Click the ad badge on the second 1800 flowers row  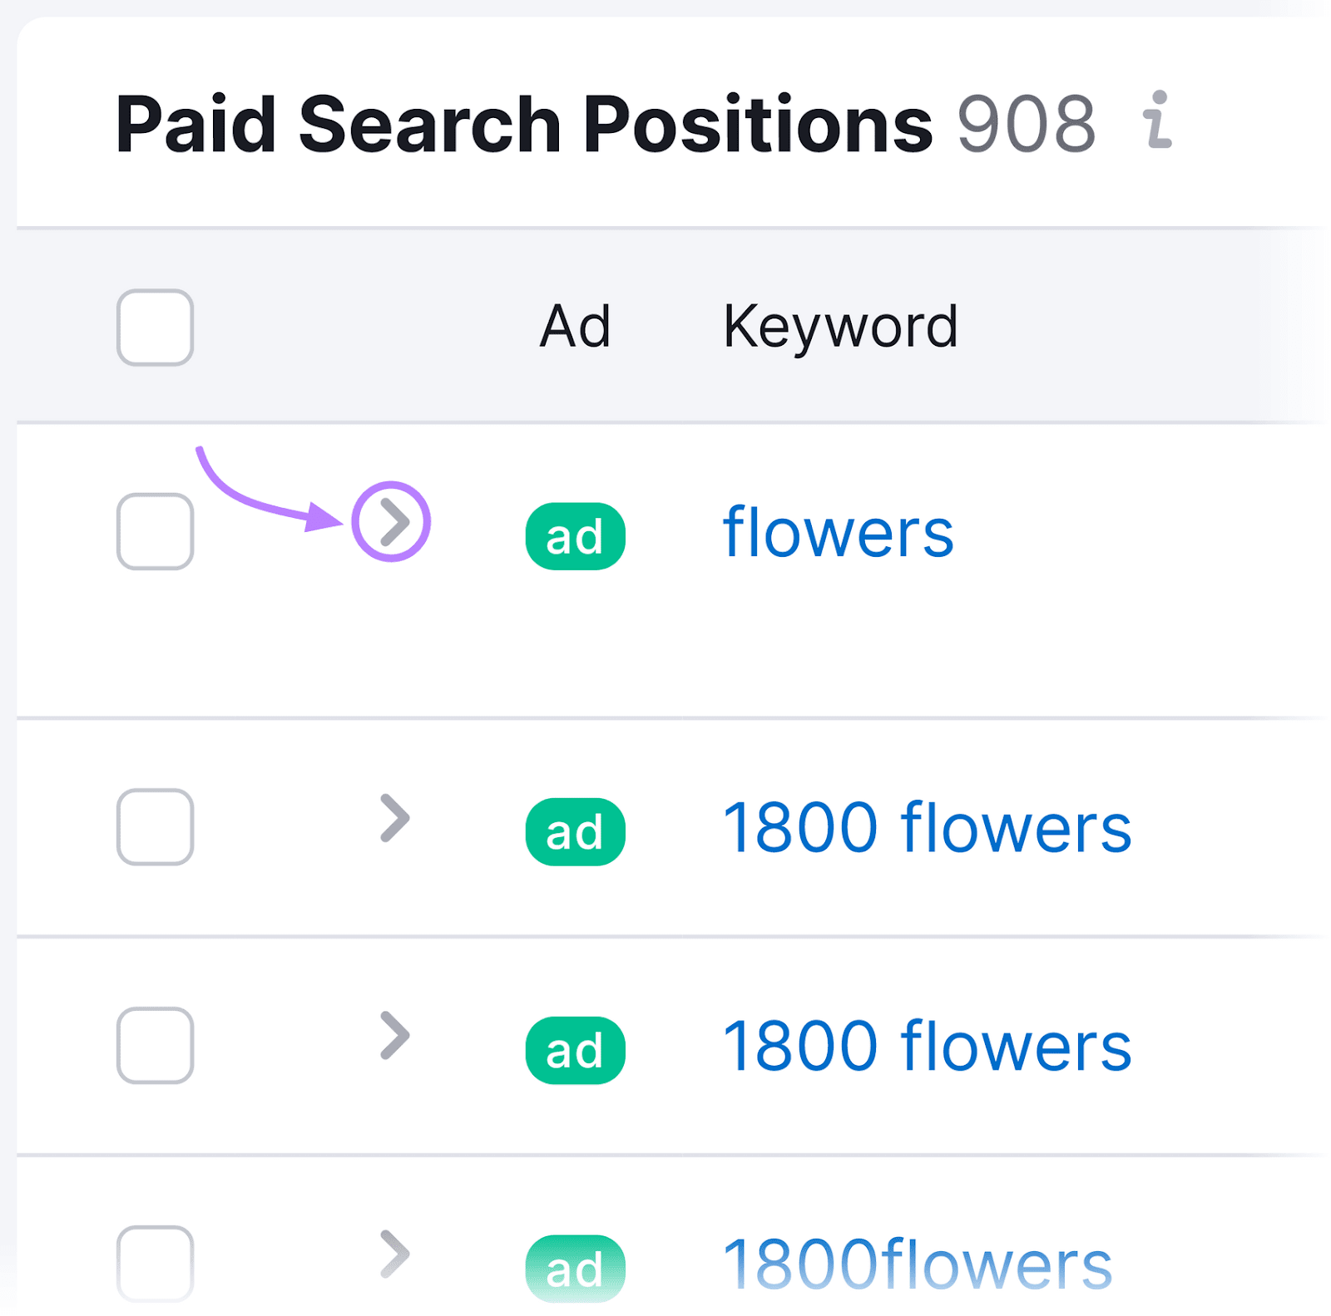click(574, 1049)
